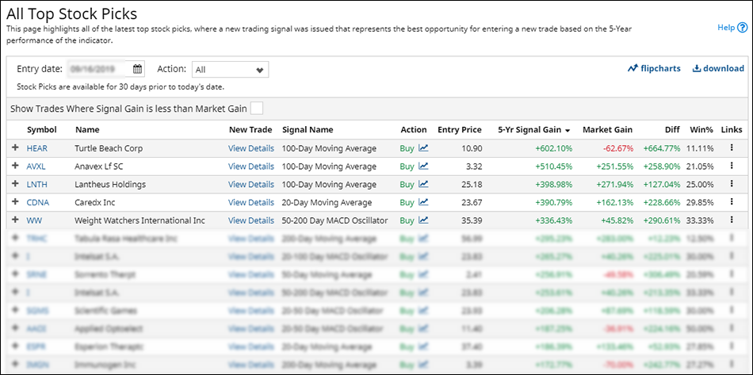Sort table by Diff column header
753x375 pixels.
673,130
